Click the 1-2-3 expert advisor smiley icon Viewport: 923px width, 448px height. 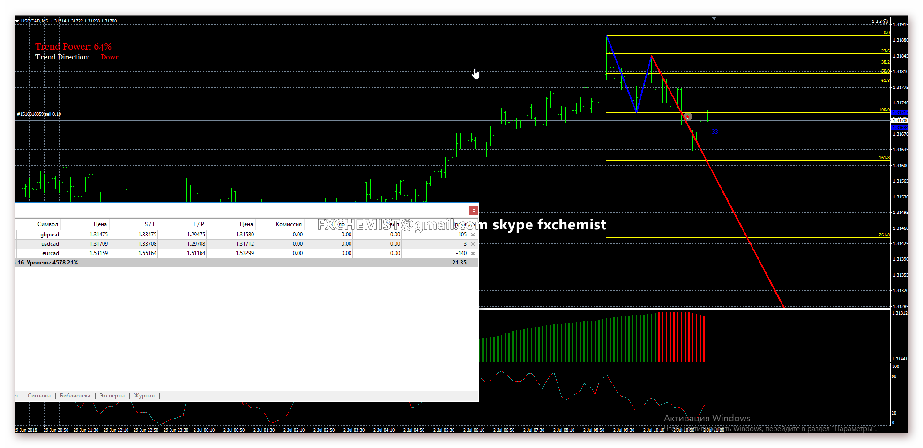885,22
